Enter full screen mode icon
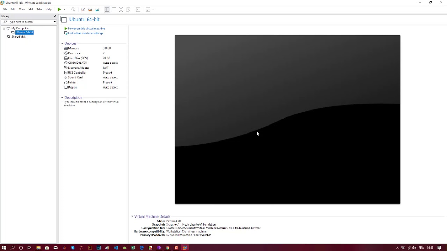The height and width of the screenshot is (251, 447). (x=121, y=9)
